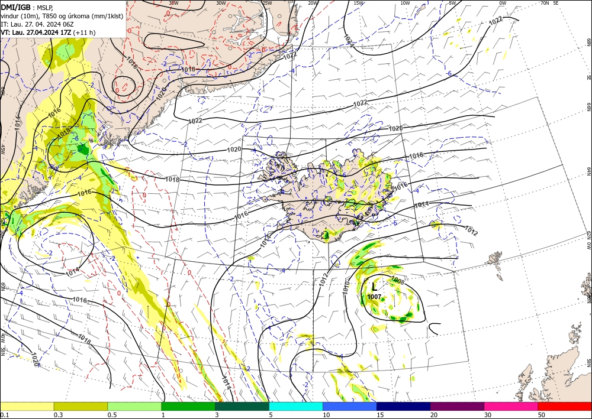
Task: Click the yellow 0.1–0.3 legend swatch
Action: 27,406
